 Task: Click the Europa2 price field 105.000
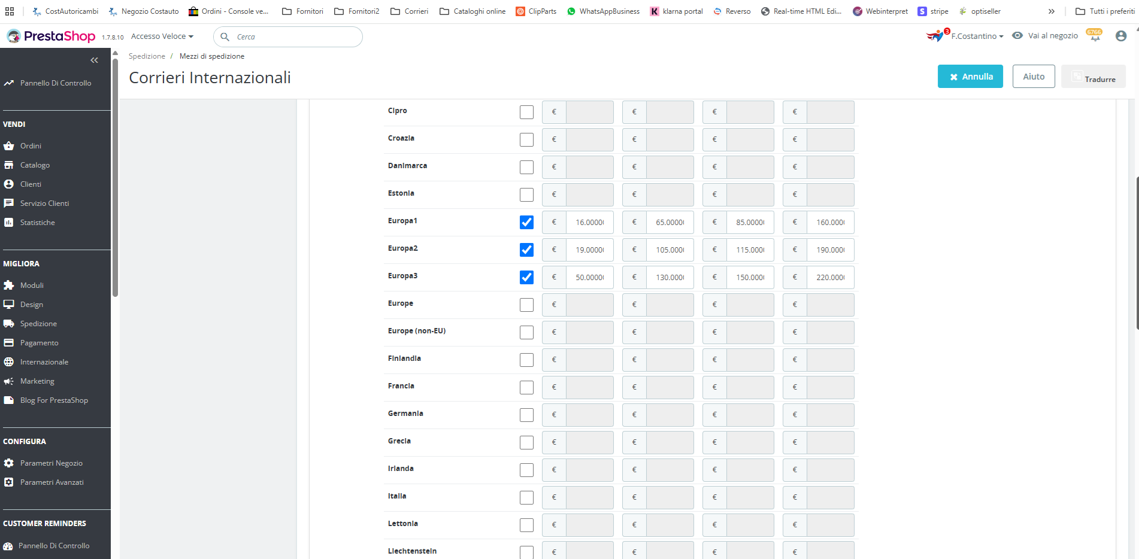pos(670,250)
